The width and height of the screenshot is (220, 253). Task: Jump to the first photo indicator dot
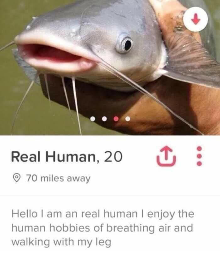coord(93,119)
